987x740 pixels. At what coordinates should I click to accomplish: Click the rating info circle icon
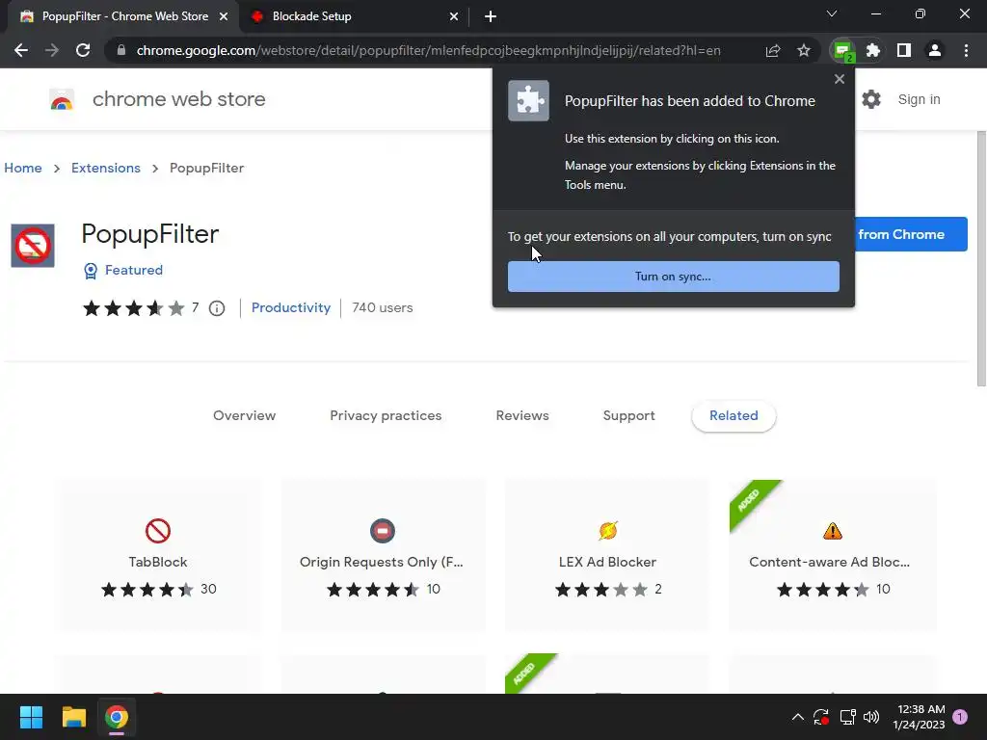217,308
